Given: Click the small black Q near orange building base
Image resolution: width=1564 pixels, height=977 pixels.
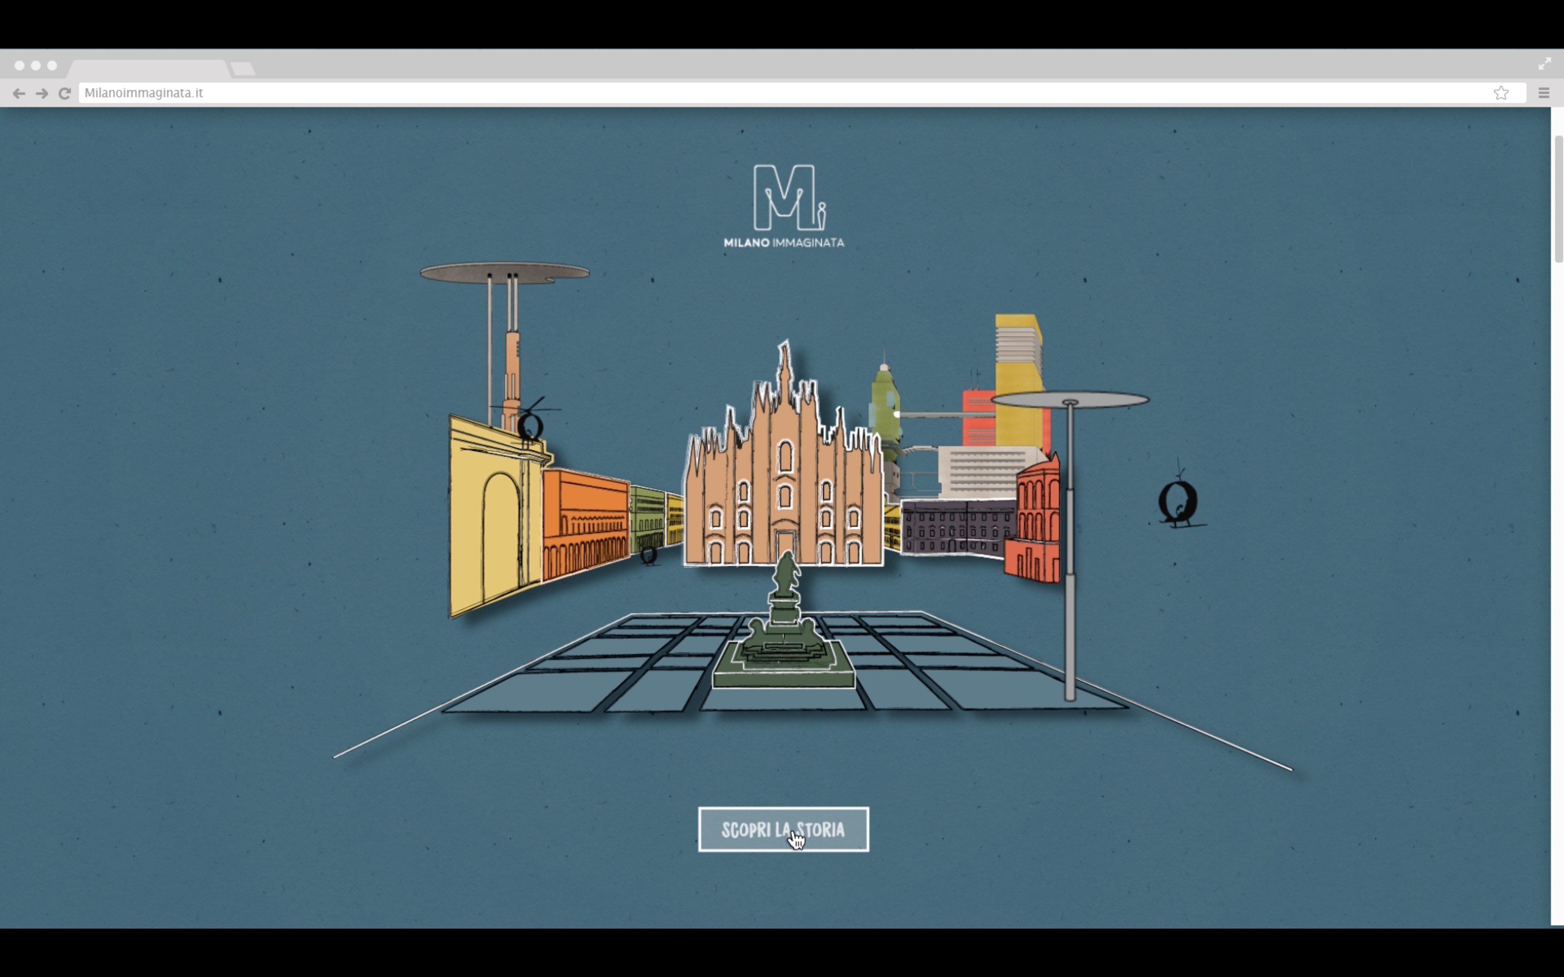Looking at the screenshot, I should 648,555.
